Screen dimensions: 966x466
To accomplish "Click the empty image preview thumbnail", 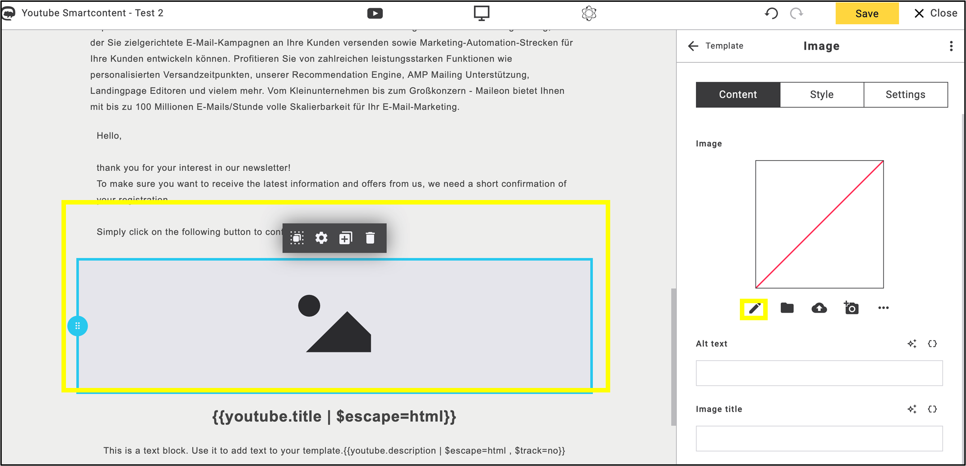I will pos(819,224).
